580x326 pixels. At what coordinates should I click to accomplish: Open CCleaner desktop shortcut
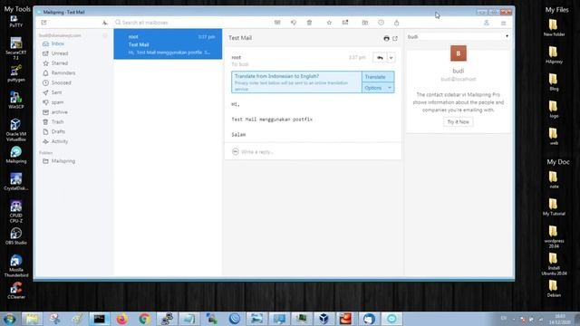tap(16, 291)
